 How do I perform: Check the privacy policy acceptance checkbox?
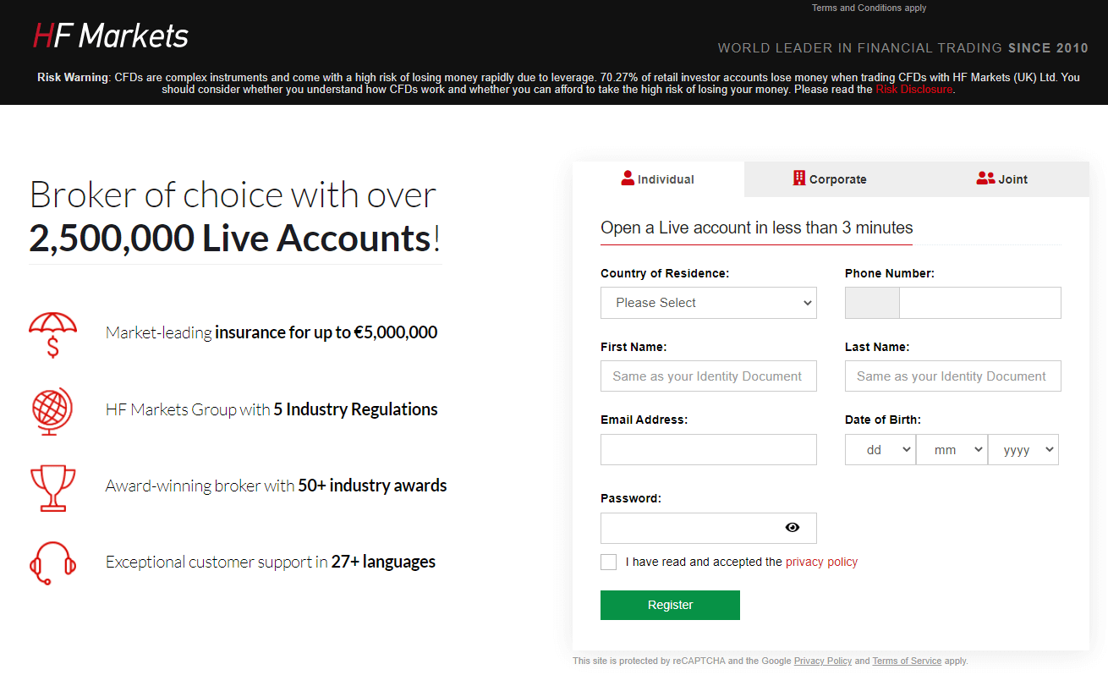[608, 562]
